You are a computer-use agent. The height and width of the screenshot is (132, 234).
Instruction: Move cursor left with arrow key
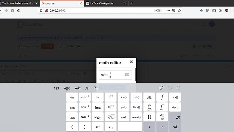149,127
